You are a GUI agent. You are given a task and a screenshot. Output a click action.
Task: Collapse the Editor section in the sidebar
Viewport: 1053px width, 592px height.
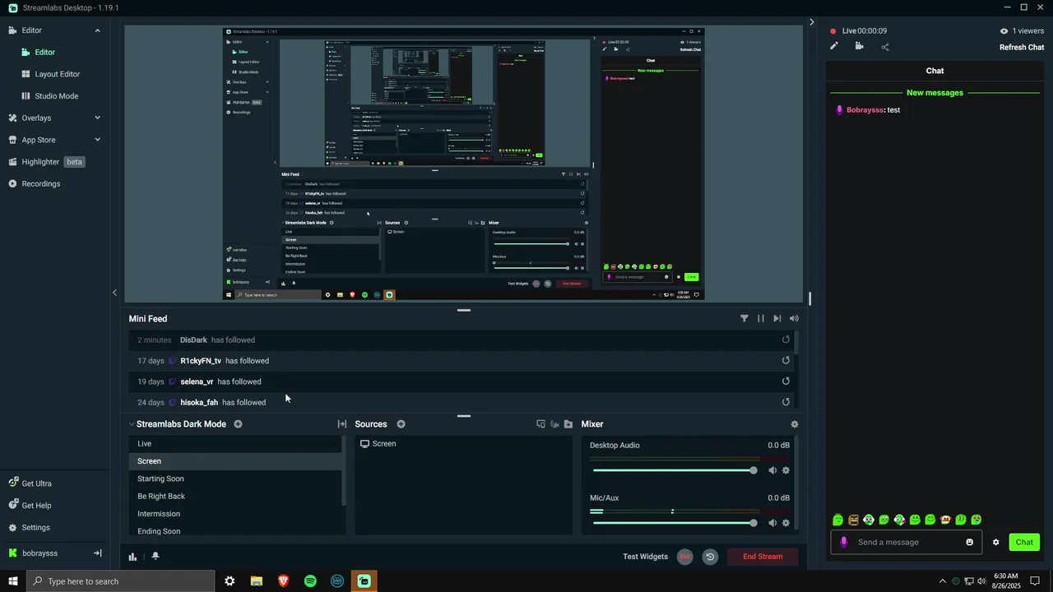[x=97, y=30]
